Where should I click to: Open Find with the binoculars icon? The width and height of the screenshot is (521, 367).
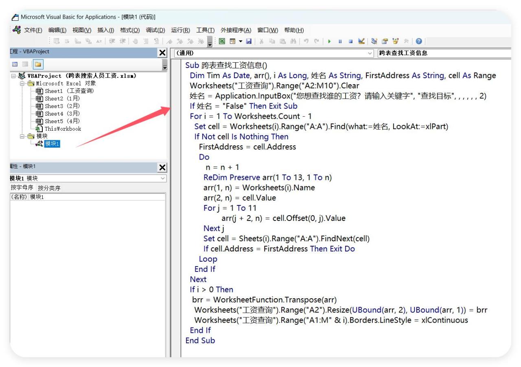pos(293,42)
